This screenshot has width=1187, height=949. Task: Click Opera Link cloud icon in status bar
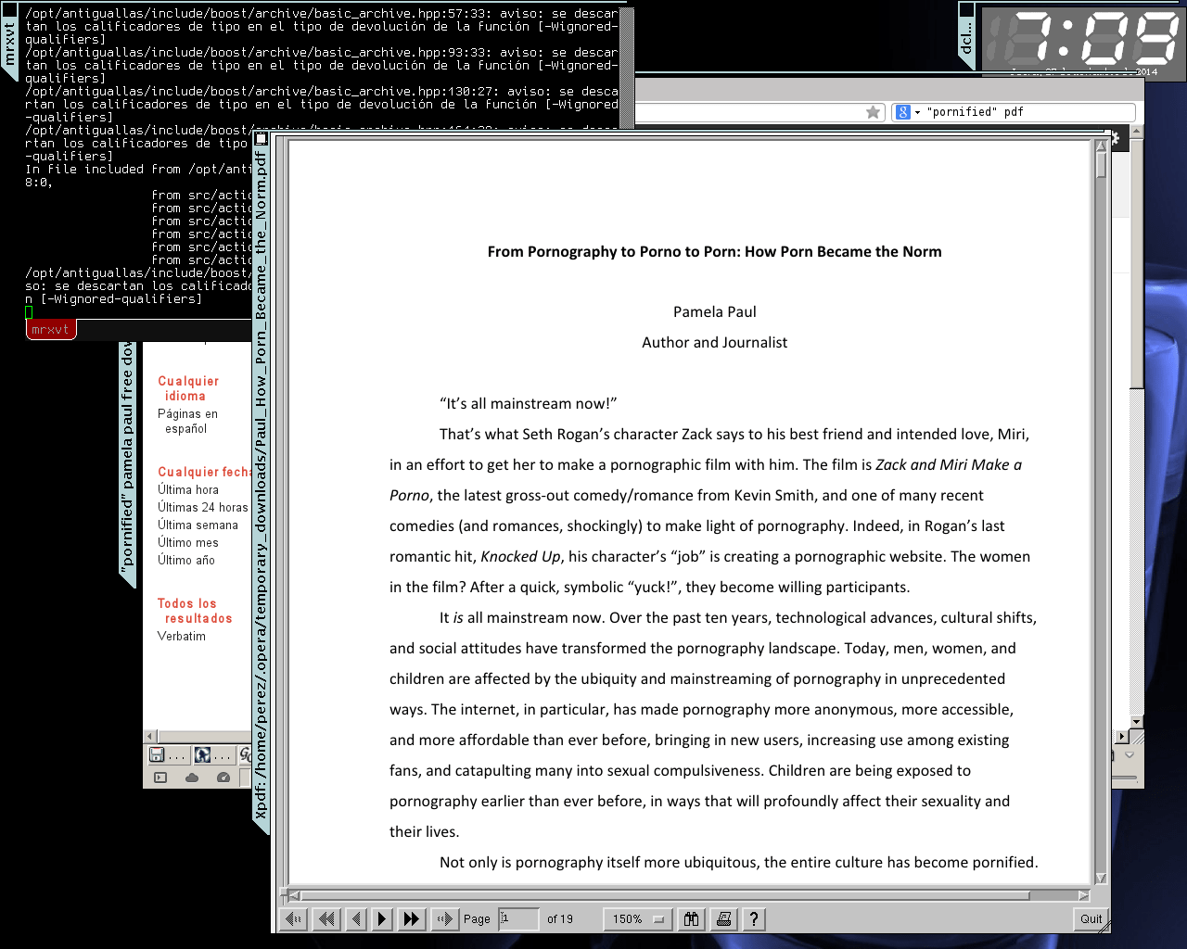pyautogui.click(x=192, y=778)
